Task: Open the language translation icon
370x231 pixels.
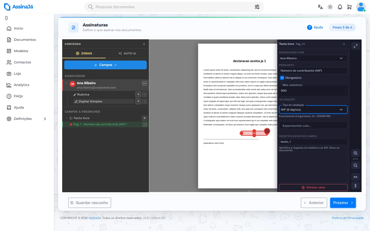Action: (x=320, y=7)
